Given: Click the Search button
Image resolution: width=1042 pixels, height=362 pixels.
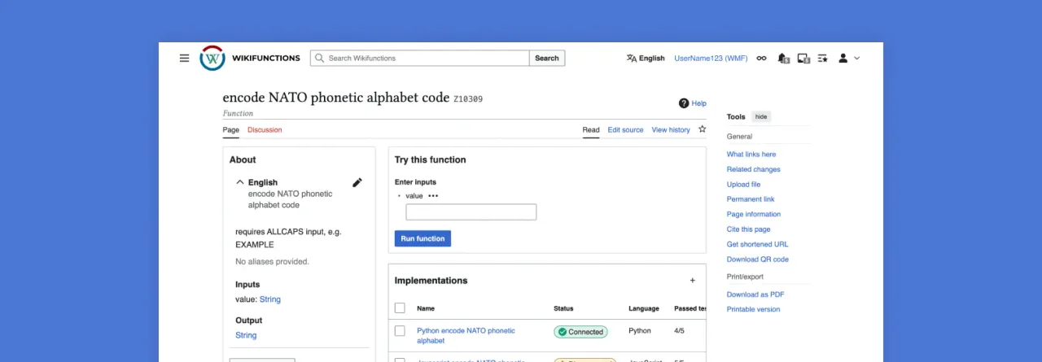Looking at the screenshot, I should coord(547,58).
